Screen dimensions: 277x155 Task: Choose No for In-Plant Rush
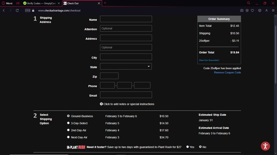point(200,147)
